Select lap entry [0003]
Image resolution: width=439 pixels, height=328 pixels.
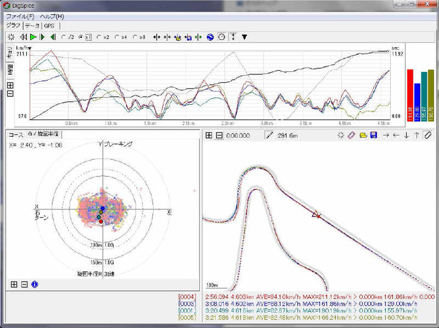[187, 304]
